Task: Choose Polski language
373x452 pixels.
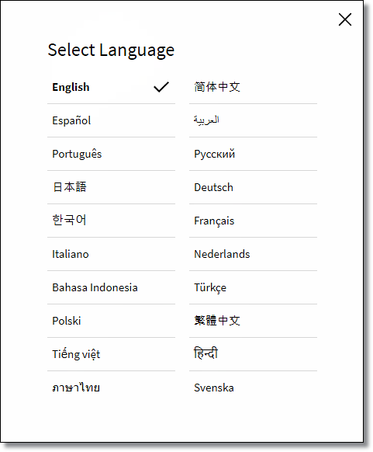Action: coord(111,321)
